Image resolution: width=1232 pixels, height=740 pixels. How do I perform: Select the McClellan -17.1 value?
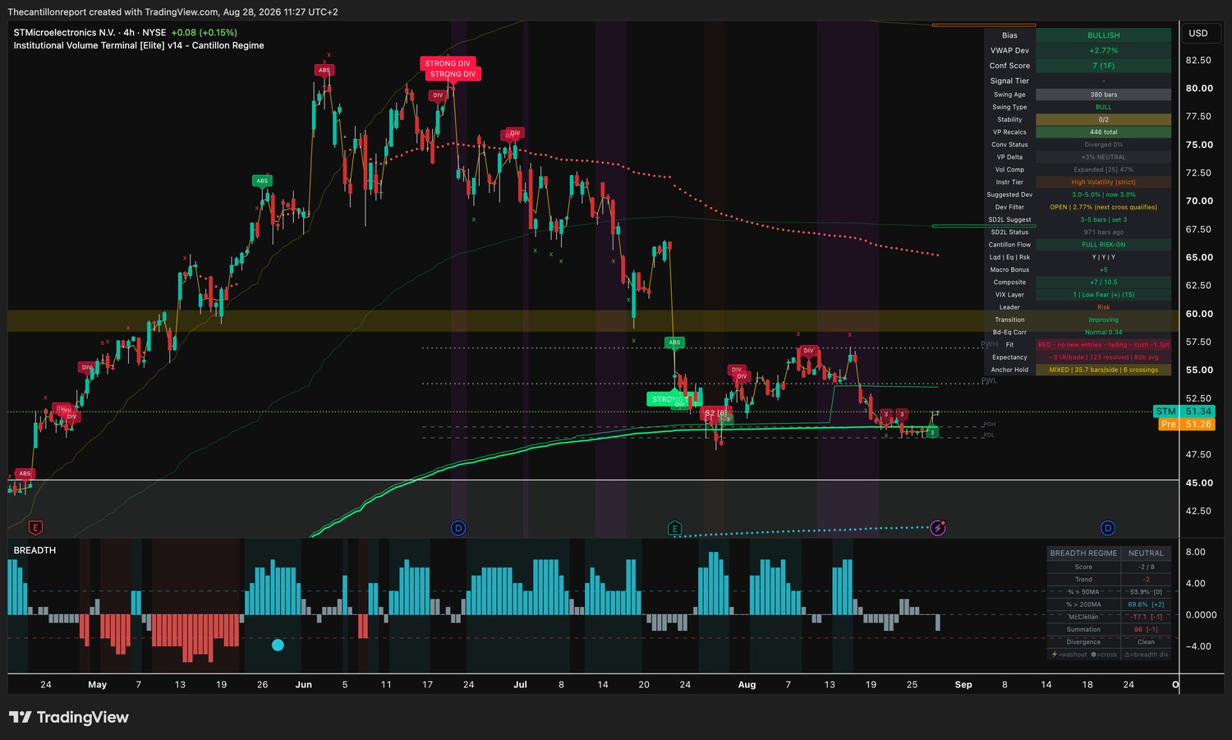click(x=1146, y=617)
